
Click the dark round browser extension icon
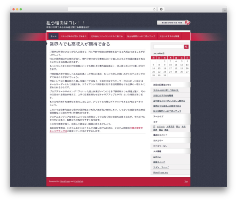(161, 9)
